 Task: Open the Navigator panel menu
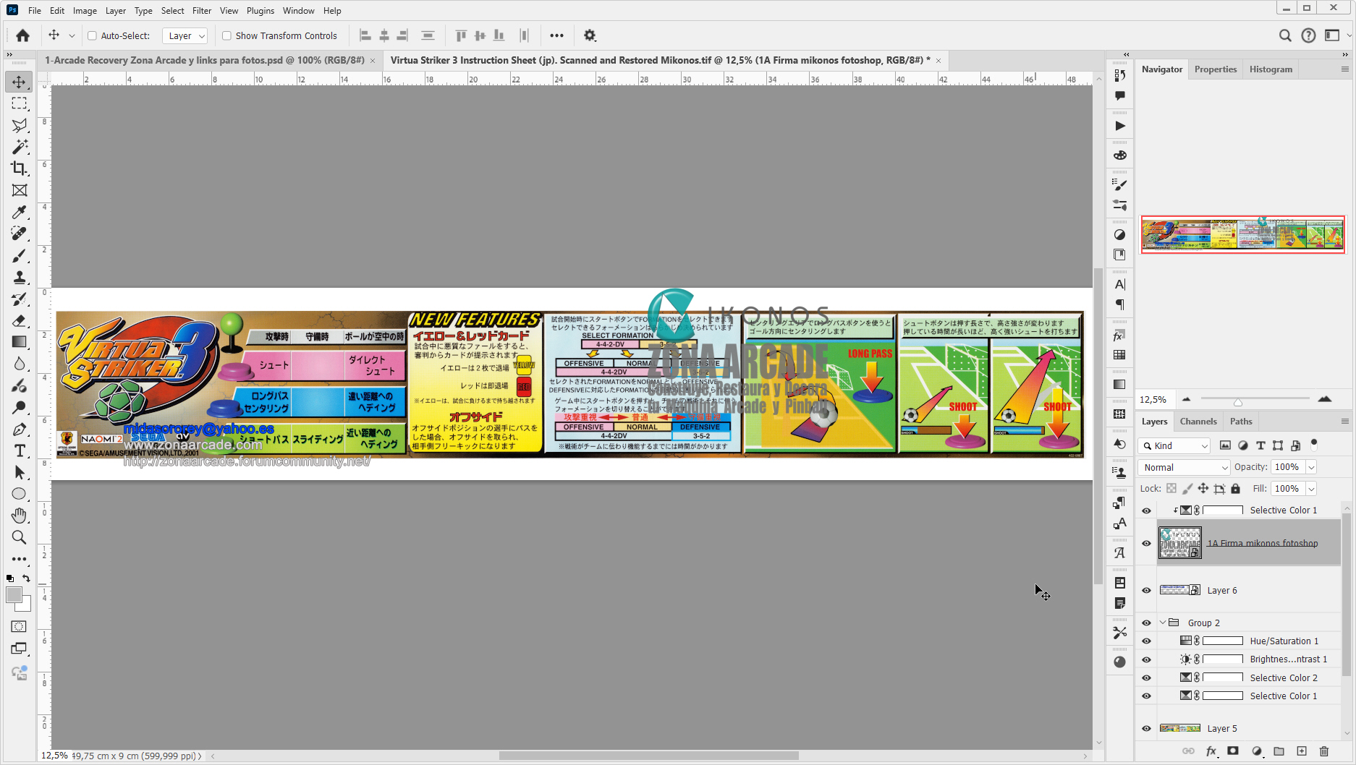1344,69
